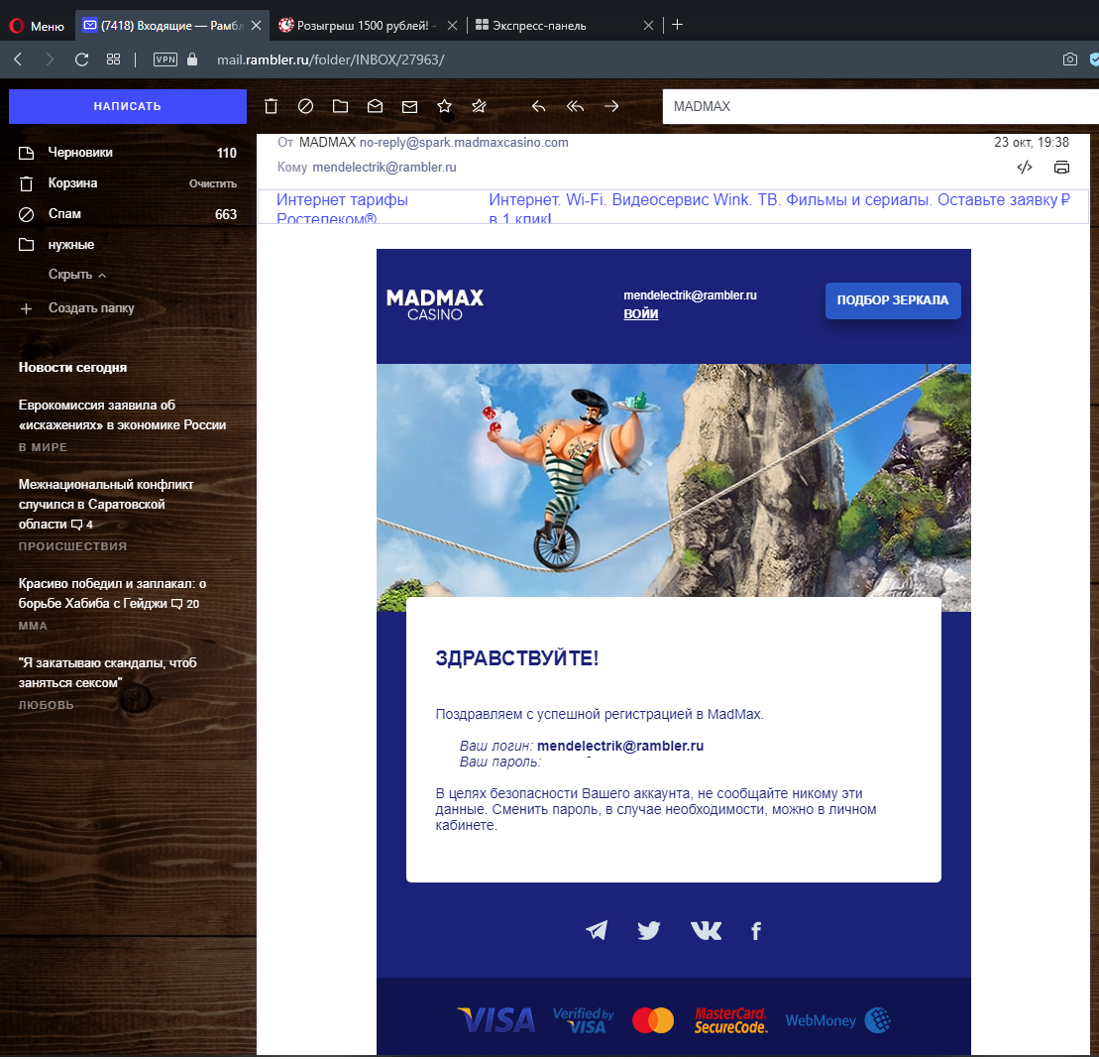Open the Speed Dial grid icon

click(114, 59)
